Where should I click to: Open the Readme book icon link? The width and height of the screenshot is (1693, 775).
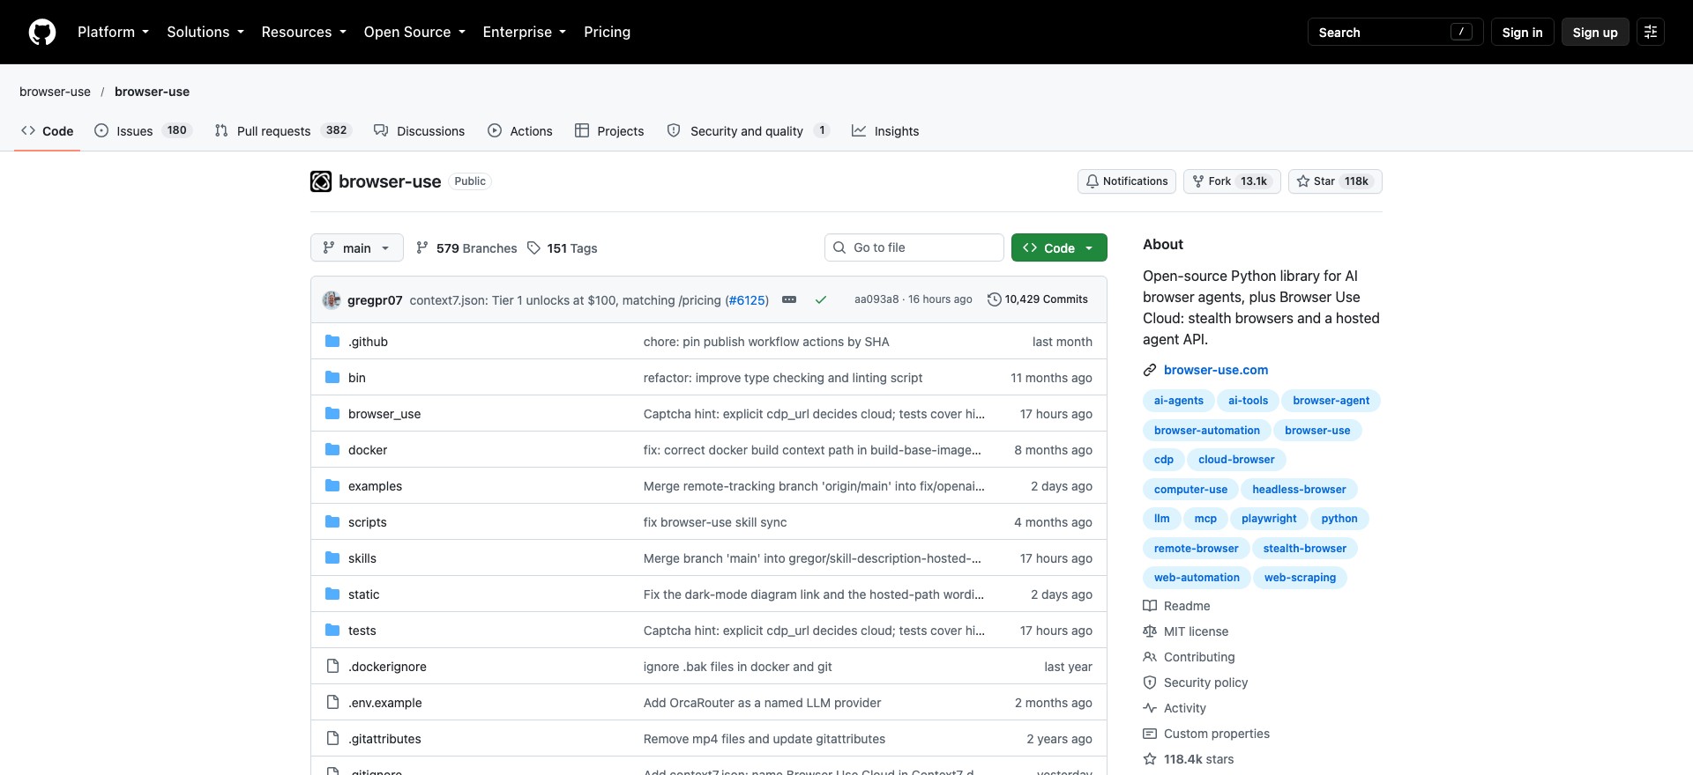pyautogui.click(x=1176, y=606)
